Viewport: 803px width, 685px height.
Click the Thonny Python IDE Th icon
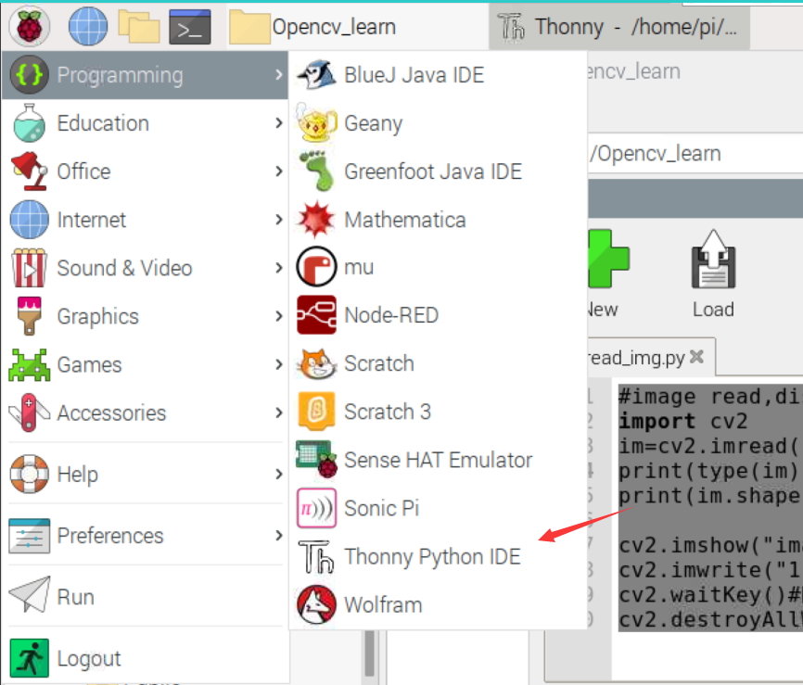coord(316,556)
